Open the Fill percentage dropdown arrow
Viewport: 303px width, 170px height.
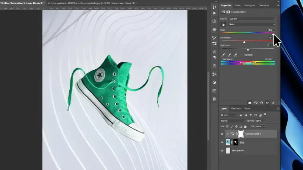pos(264,127)
